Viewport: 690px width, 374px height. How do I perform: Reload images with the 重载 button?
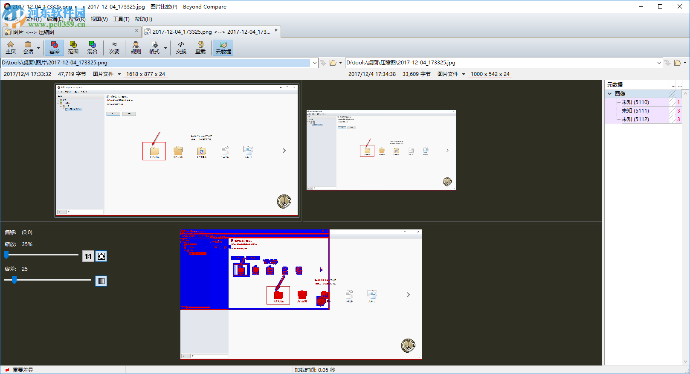tap(200, 48)
